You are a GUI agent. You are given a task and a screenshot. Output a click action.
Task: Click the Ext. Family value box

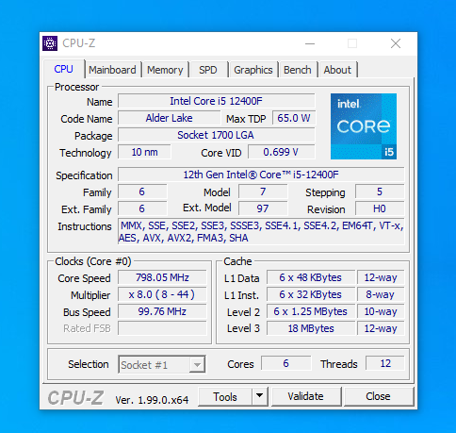(142, 208)
